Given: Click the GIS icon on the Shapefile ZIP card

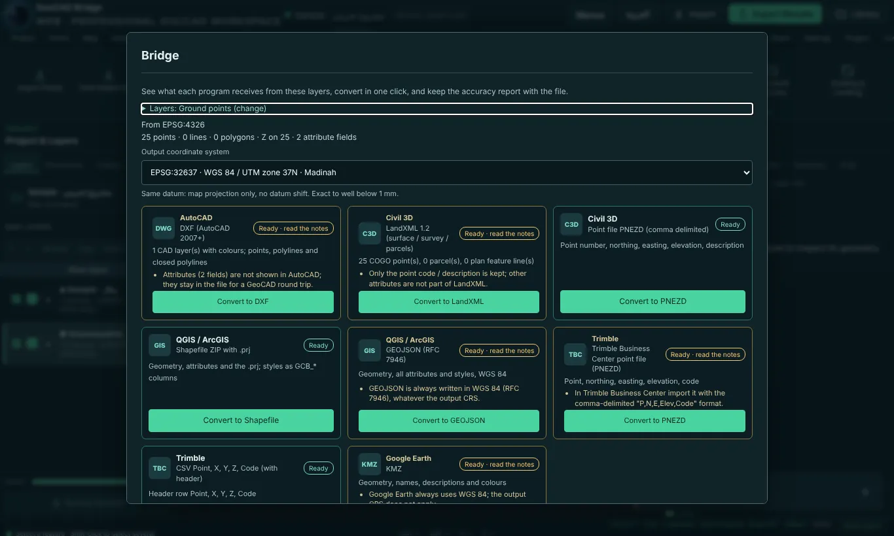Looking at the screenshot, I should point(160,345).
